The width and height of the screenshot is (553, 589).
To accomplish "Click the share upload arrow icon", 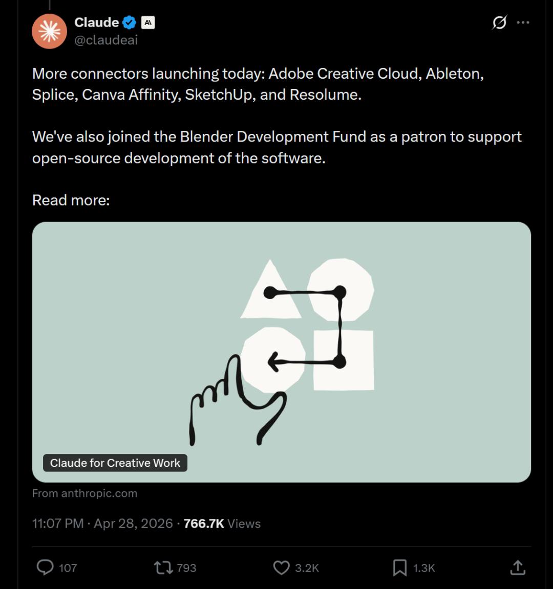I will [518, 567].
